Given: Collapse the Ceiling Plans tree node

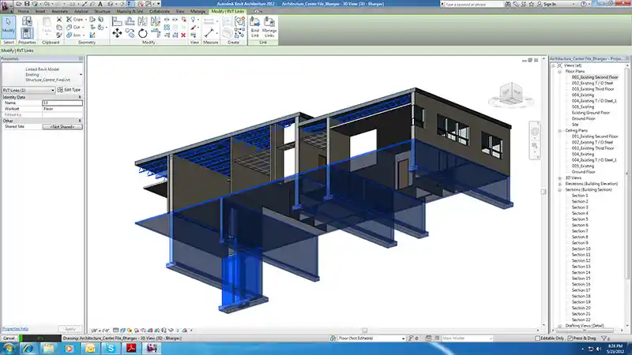Looking at the screenshot, I should click(560, 131).
